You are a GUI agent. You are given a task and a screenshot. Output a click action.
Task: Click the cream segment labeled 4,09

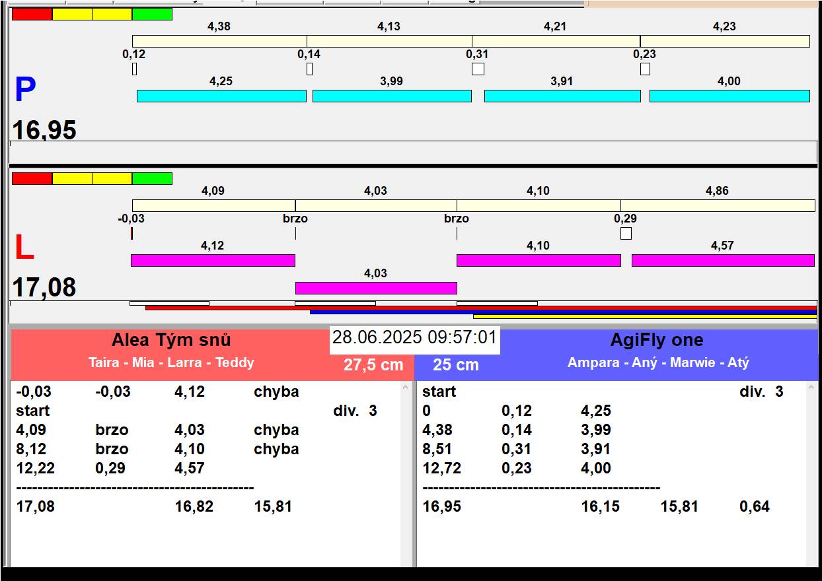213,205
